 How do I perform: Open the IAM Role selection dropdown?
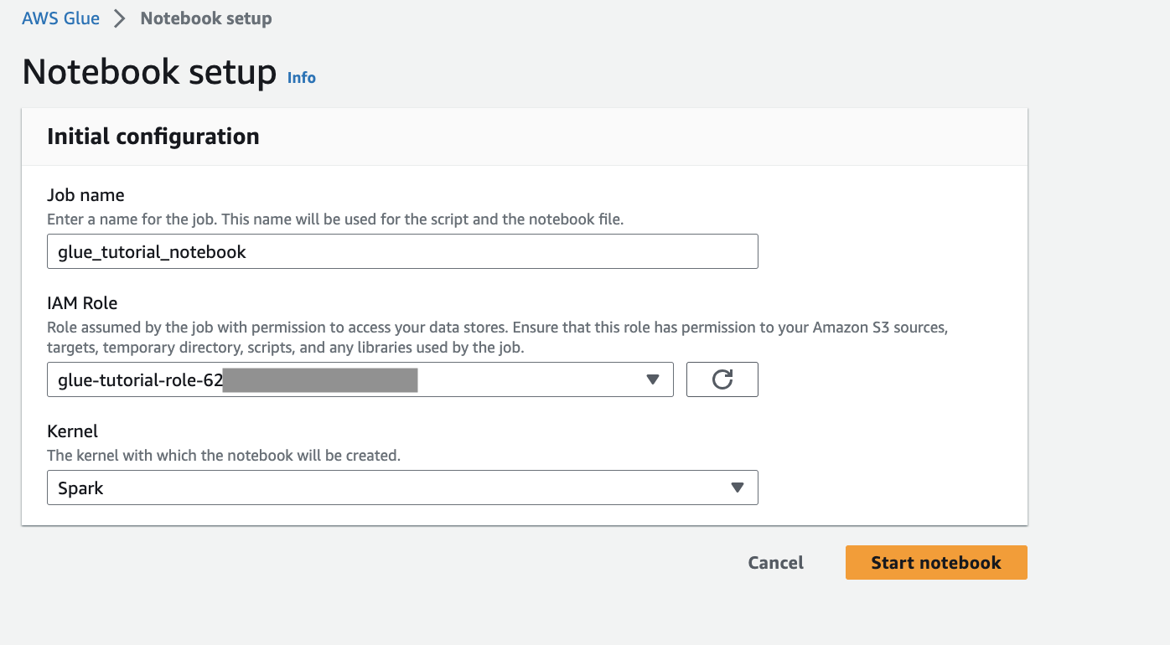pyautogui.click(x=360, y=379)
